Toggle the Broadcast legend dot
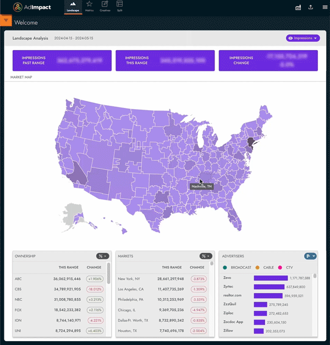The height and width of the screenshot is (345, 330). click(224, 267)
